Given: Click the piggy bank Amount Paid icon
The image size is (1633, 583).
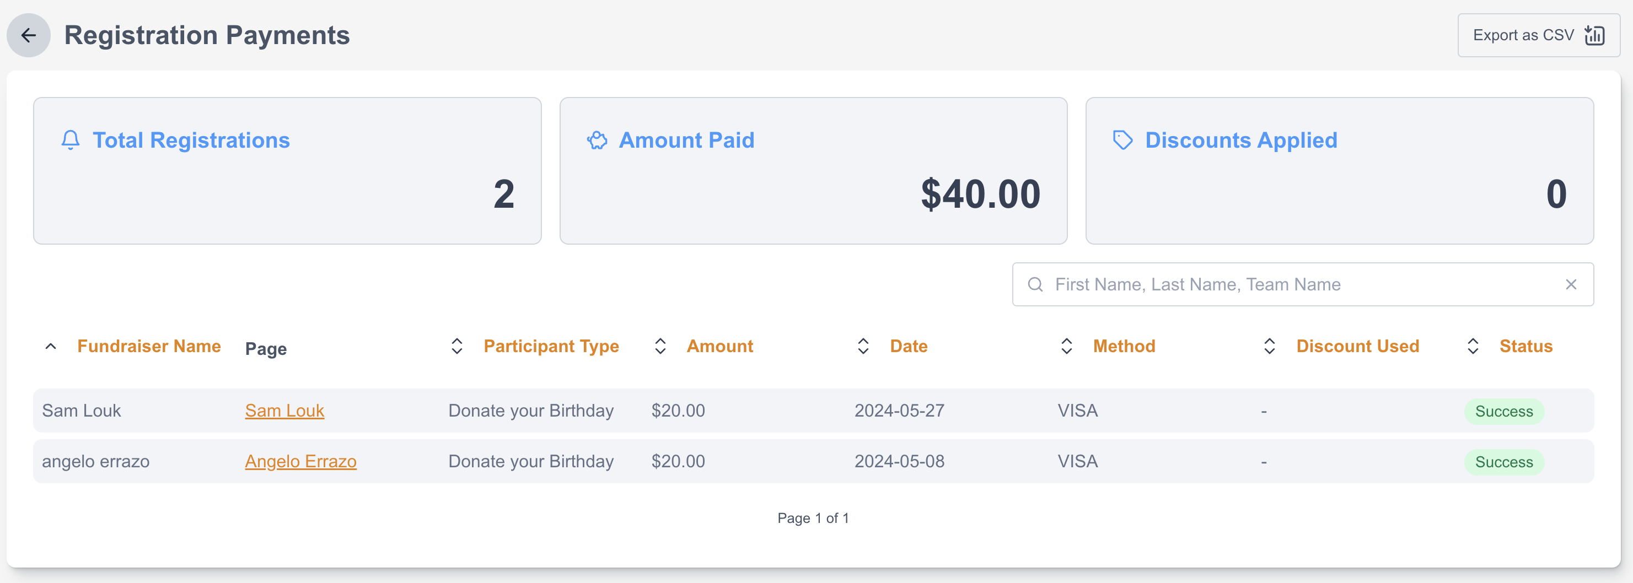Looking at the screenshot, I should click(597, 140).
